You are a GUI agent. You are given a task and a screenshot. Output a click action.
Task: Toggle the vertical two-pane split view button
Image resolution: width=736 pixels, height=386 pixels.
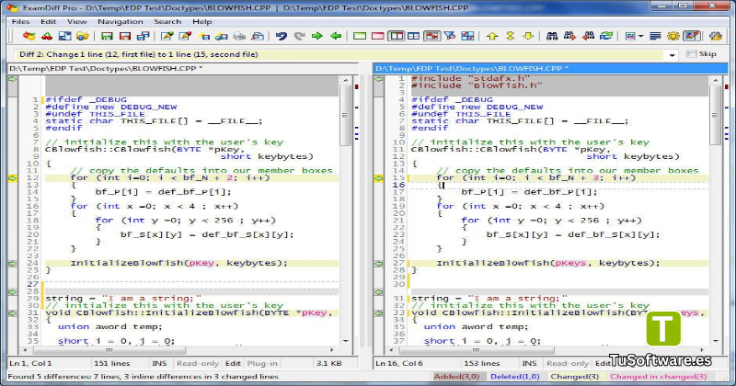397,36
